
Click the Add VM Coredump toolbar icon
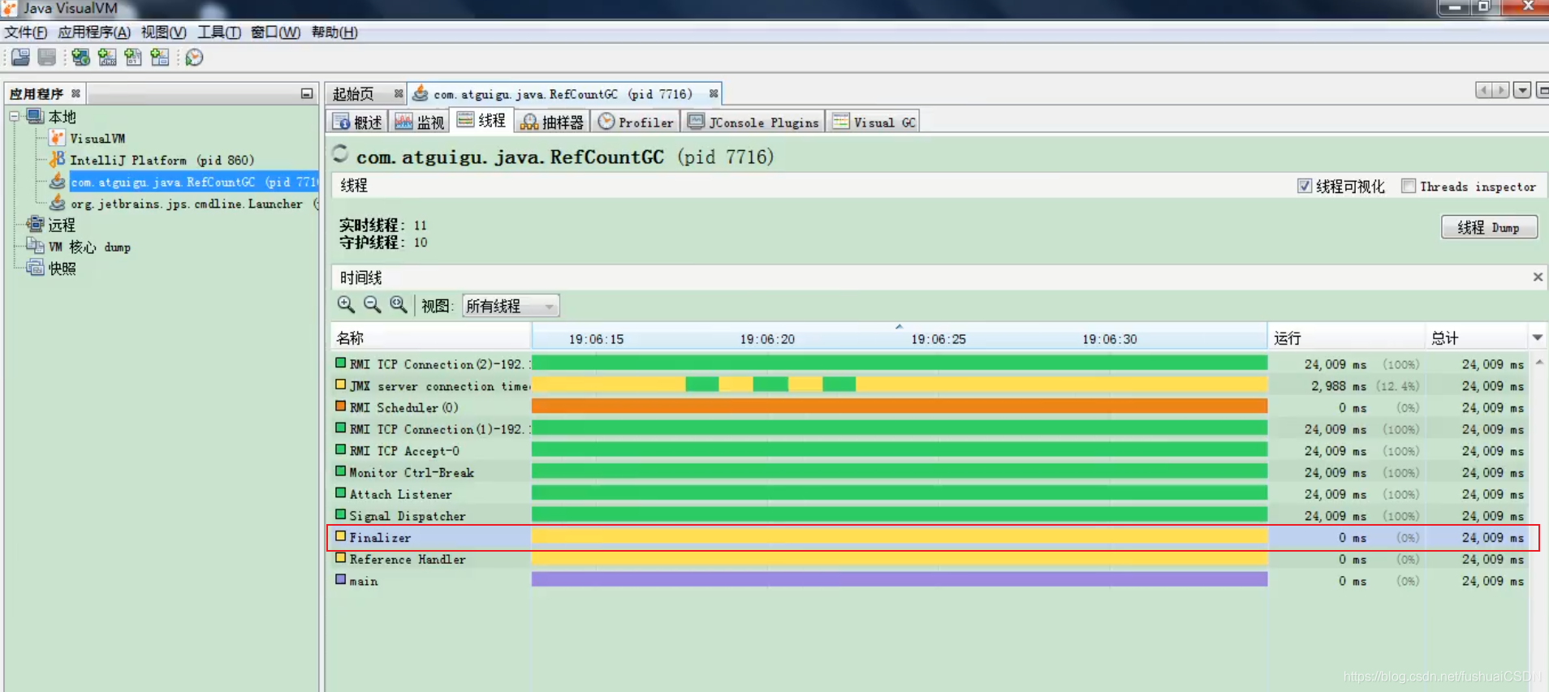tap(133, 58)
